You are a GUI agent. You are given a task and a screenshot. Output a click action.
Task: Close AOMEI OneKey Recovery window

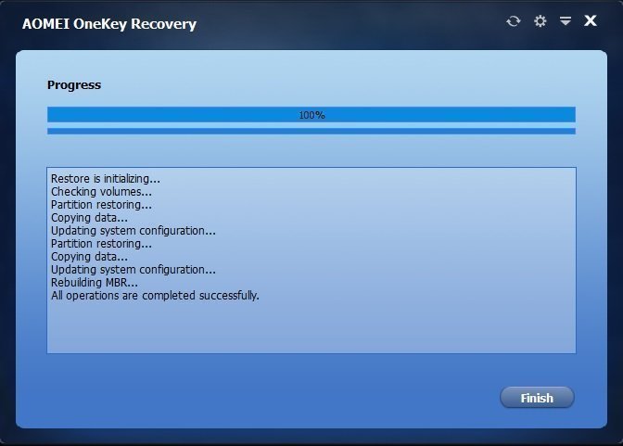pyautogui.click(x=591, y=20)
